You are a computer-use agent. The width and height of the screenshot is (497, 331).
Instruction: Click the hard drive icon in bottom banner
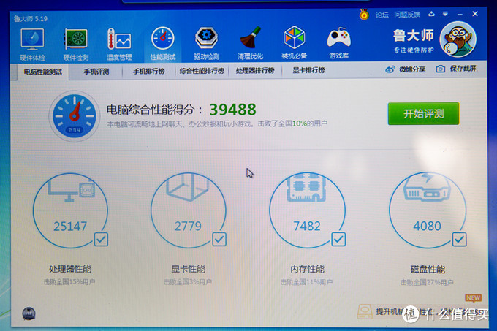click(x=365, y=312)
